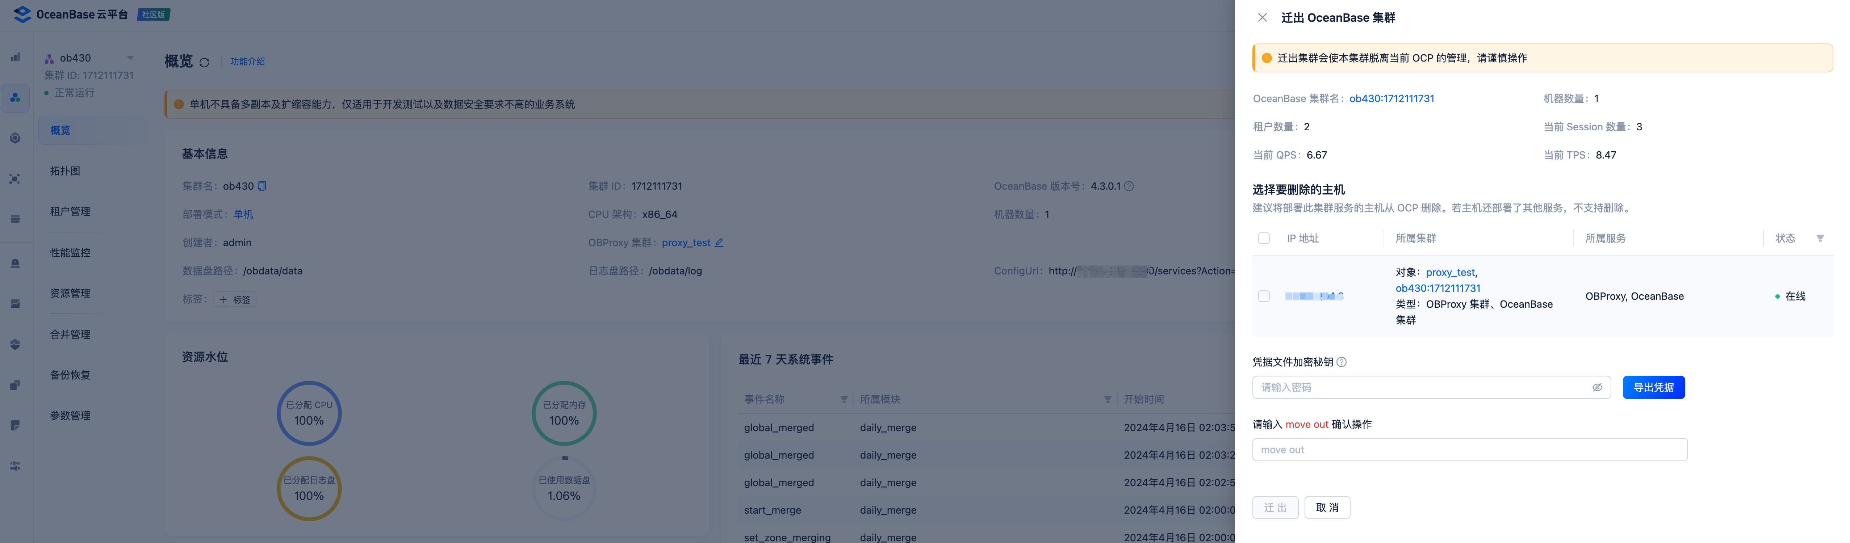This screenshot has width=1850, height=543.
Task: Click the 导出凭据 button
Action: [1653, 388]
